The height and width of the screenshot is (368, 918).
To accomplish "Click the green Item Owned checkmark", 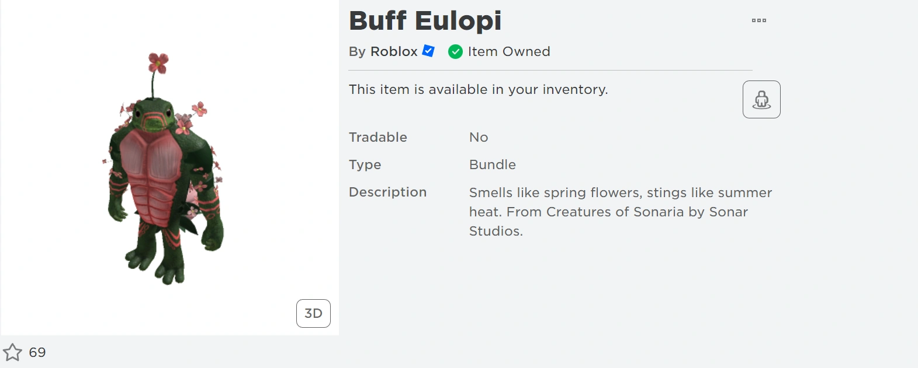I will (455, 51).
